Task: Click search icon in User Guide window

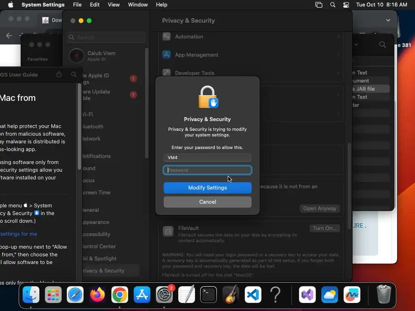Action: pyautogui.click(x=74, y=75)
